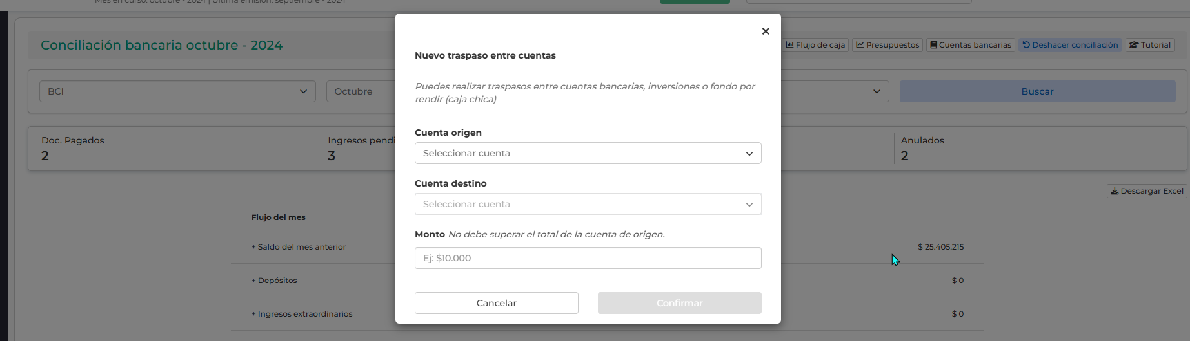Screen dimensions: 1190x341
Task: Open the Tutorial
Action: coord(1150,45)
